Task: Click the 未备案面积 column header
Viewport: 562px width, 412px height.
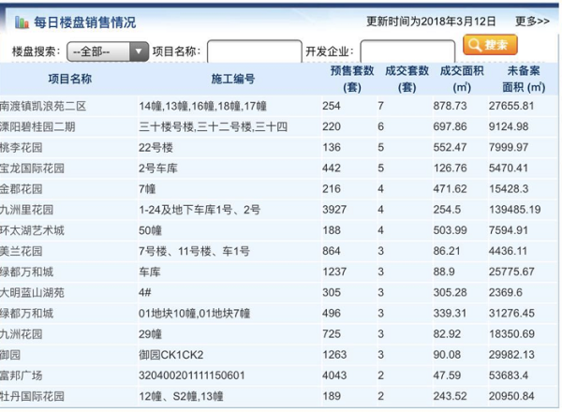Action: point(524,79)
